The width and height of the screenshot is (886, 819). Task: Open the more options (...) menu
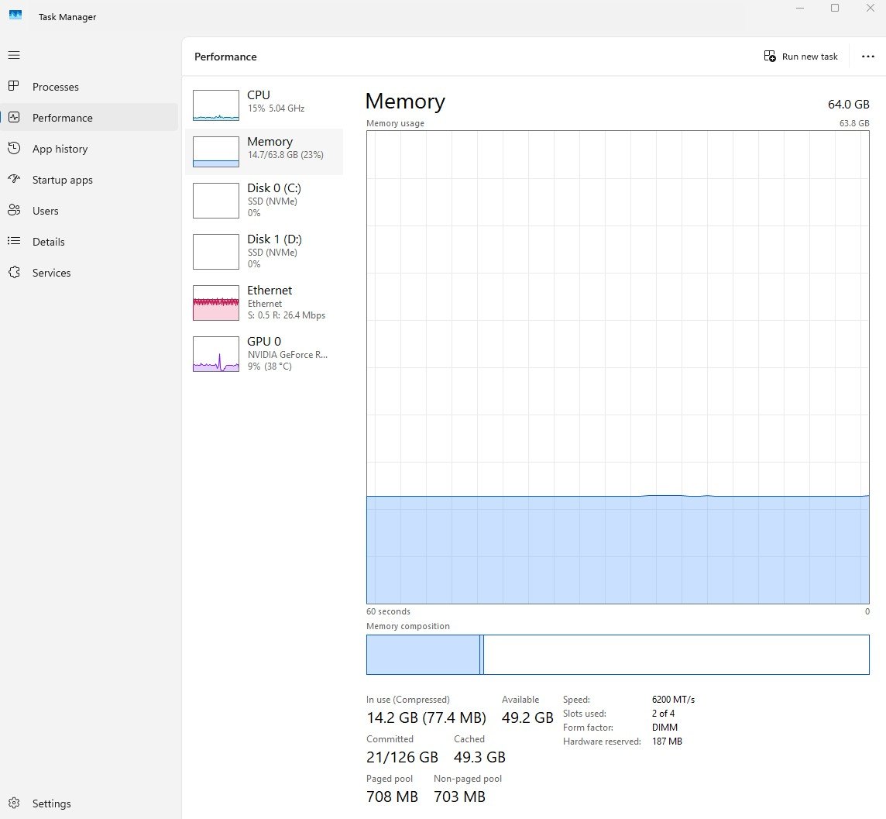coord(867,56)
